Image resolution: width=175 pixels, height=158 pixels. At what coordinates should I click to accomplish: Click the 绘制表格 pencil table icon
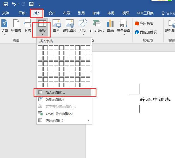point(40,99)
